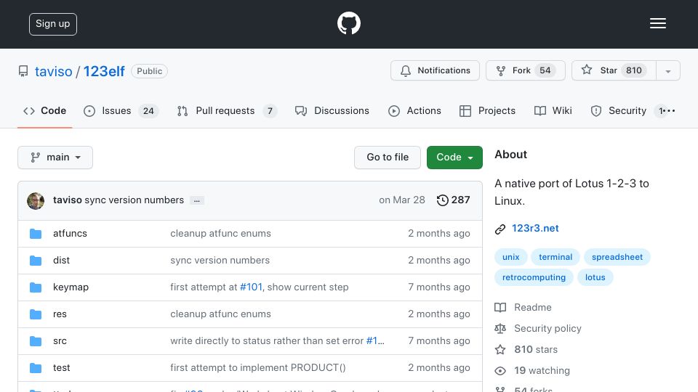
Task: Open 'write directly to status' commit message
Action: coord(267,341)
